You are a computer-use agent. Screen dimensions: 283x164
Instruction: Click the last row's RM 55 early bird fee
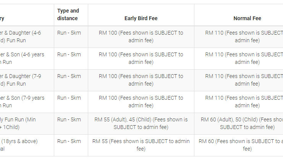pos(141,145)
